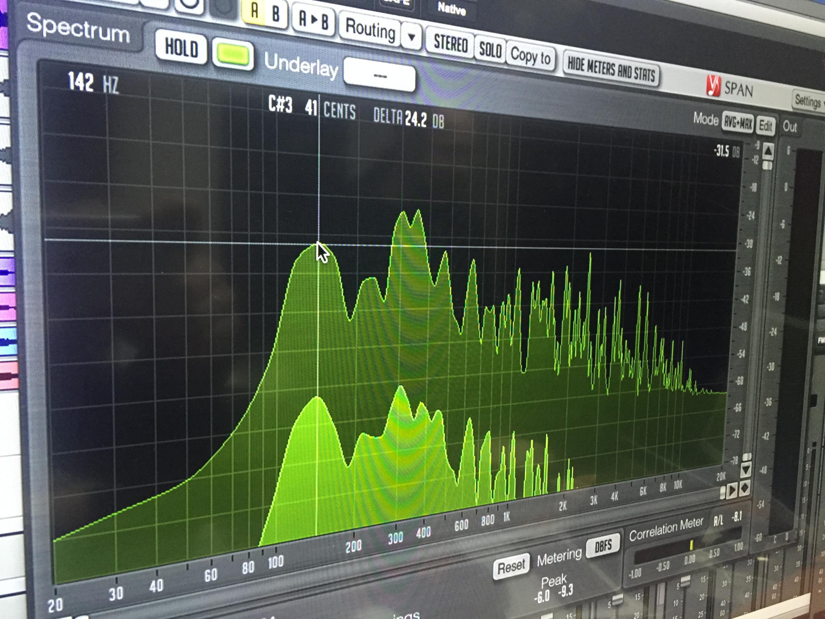Image resolution: width=825 pixels, height=619 pixels.
Task: Click the down-arrow range button below the dB scale
Action: coord(746,470)
